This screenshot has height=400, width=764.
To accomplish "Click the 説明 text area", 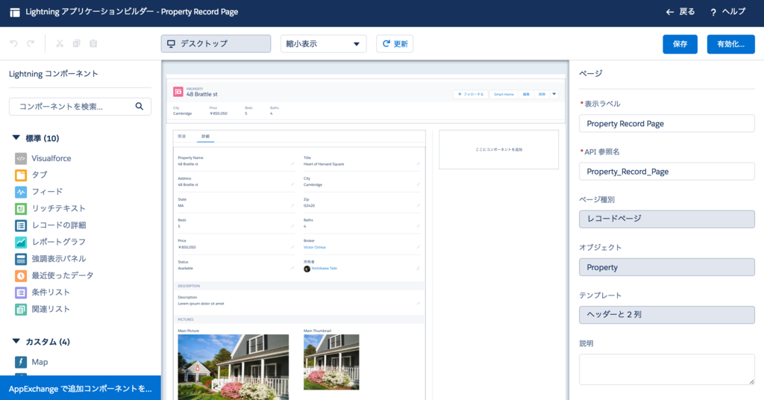I will click(x=666, y=370).
